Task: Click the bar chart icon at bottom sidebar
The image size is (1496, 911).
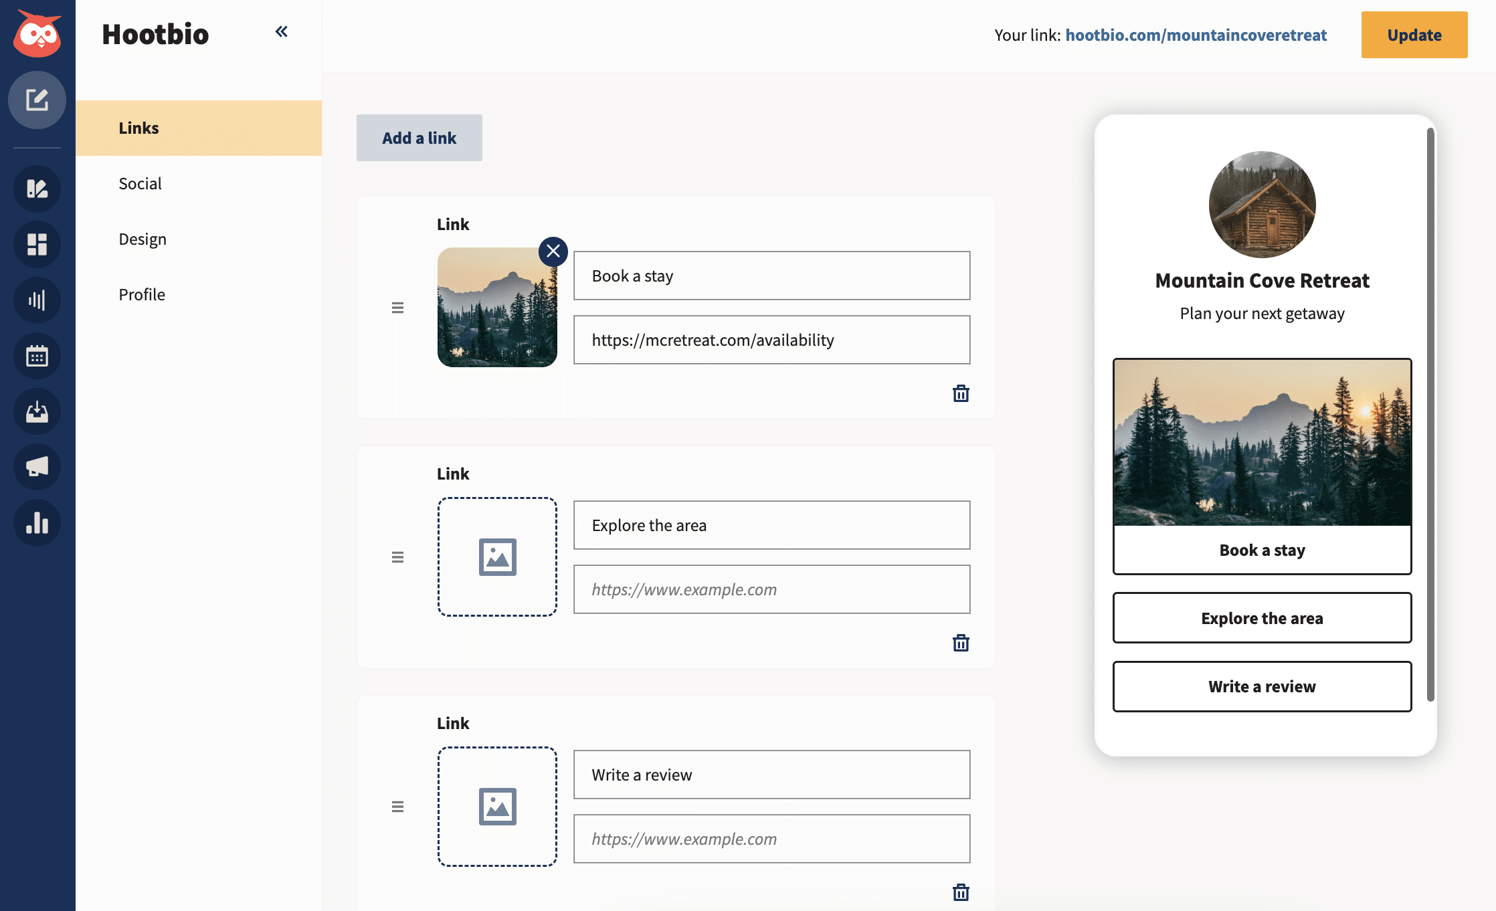Action: (37, 522)
